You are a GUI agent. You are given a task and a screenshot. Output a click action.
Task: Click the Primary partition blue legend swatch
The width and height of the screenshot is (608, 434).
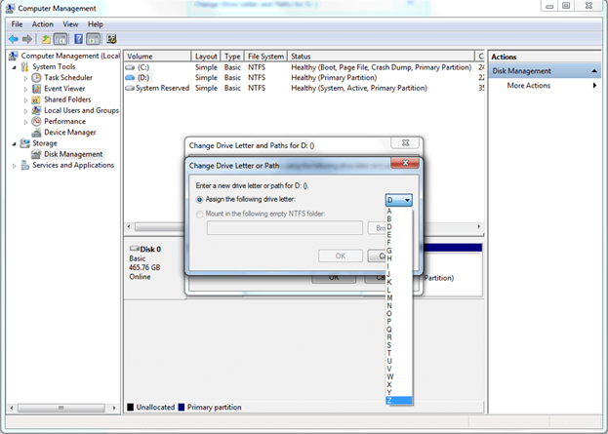(182, 408)
